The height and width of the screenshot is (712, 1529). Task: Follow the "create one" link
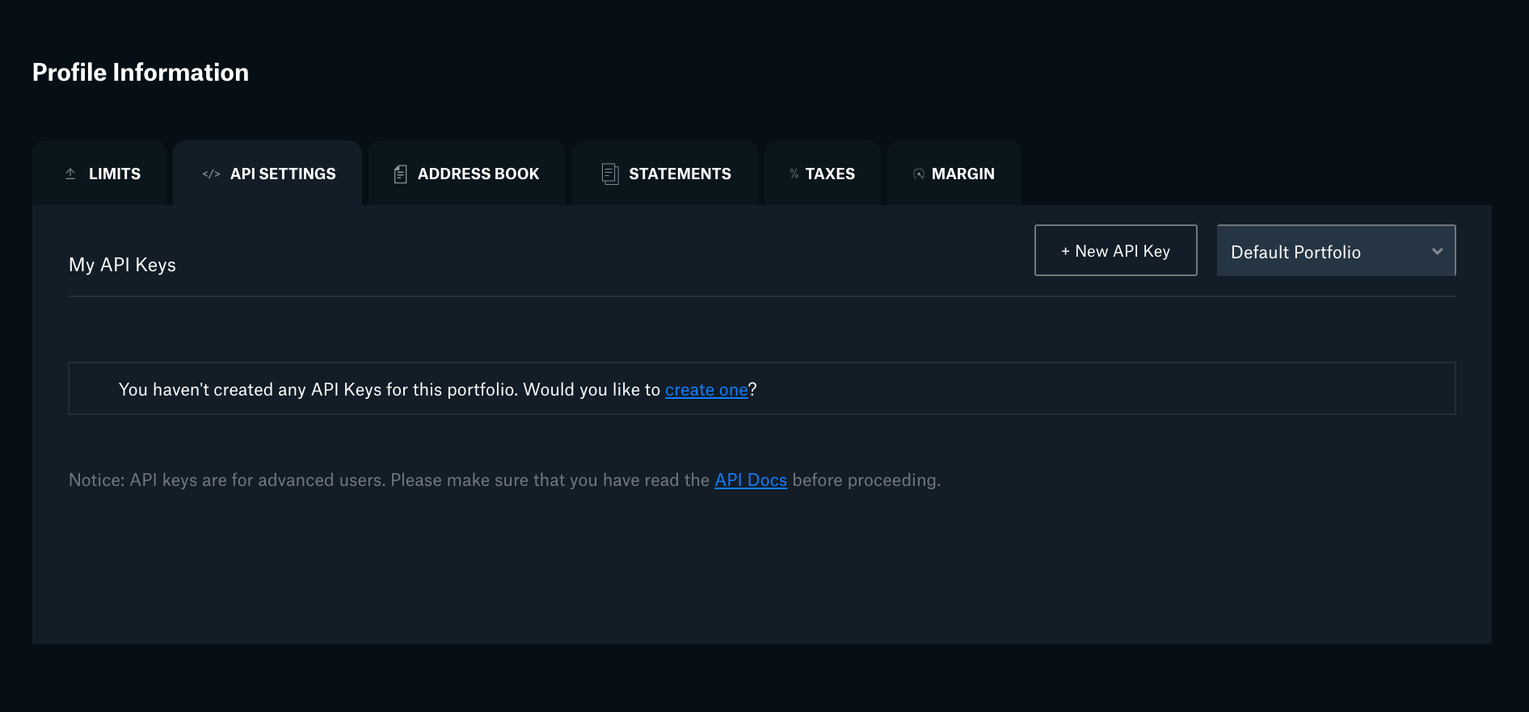pos(706,390)
